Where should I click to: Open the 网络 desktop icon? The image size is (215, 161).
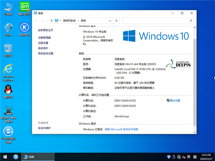[8, 30]
